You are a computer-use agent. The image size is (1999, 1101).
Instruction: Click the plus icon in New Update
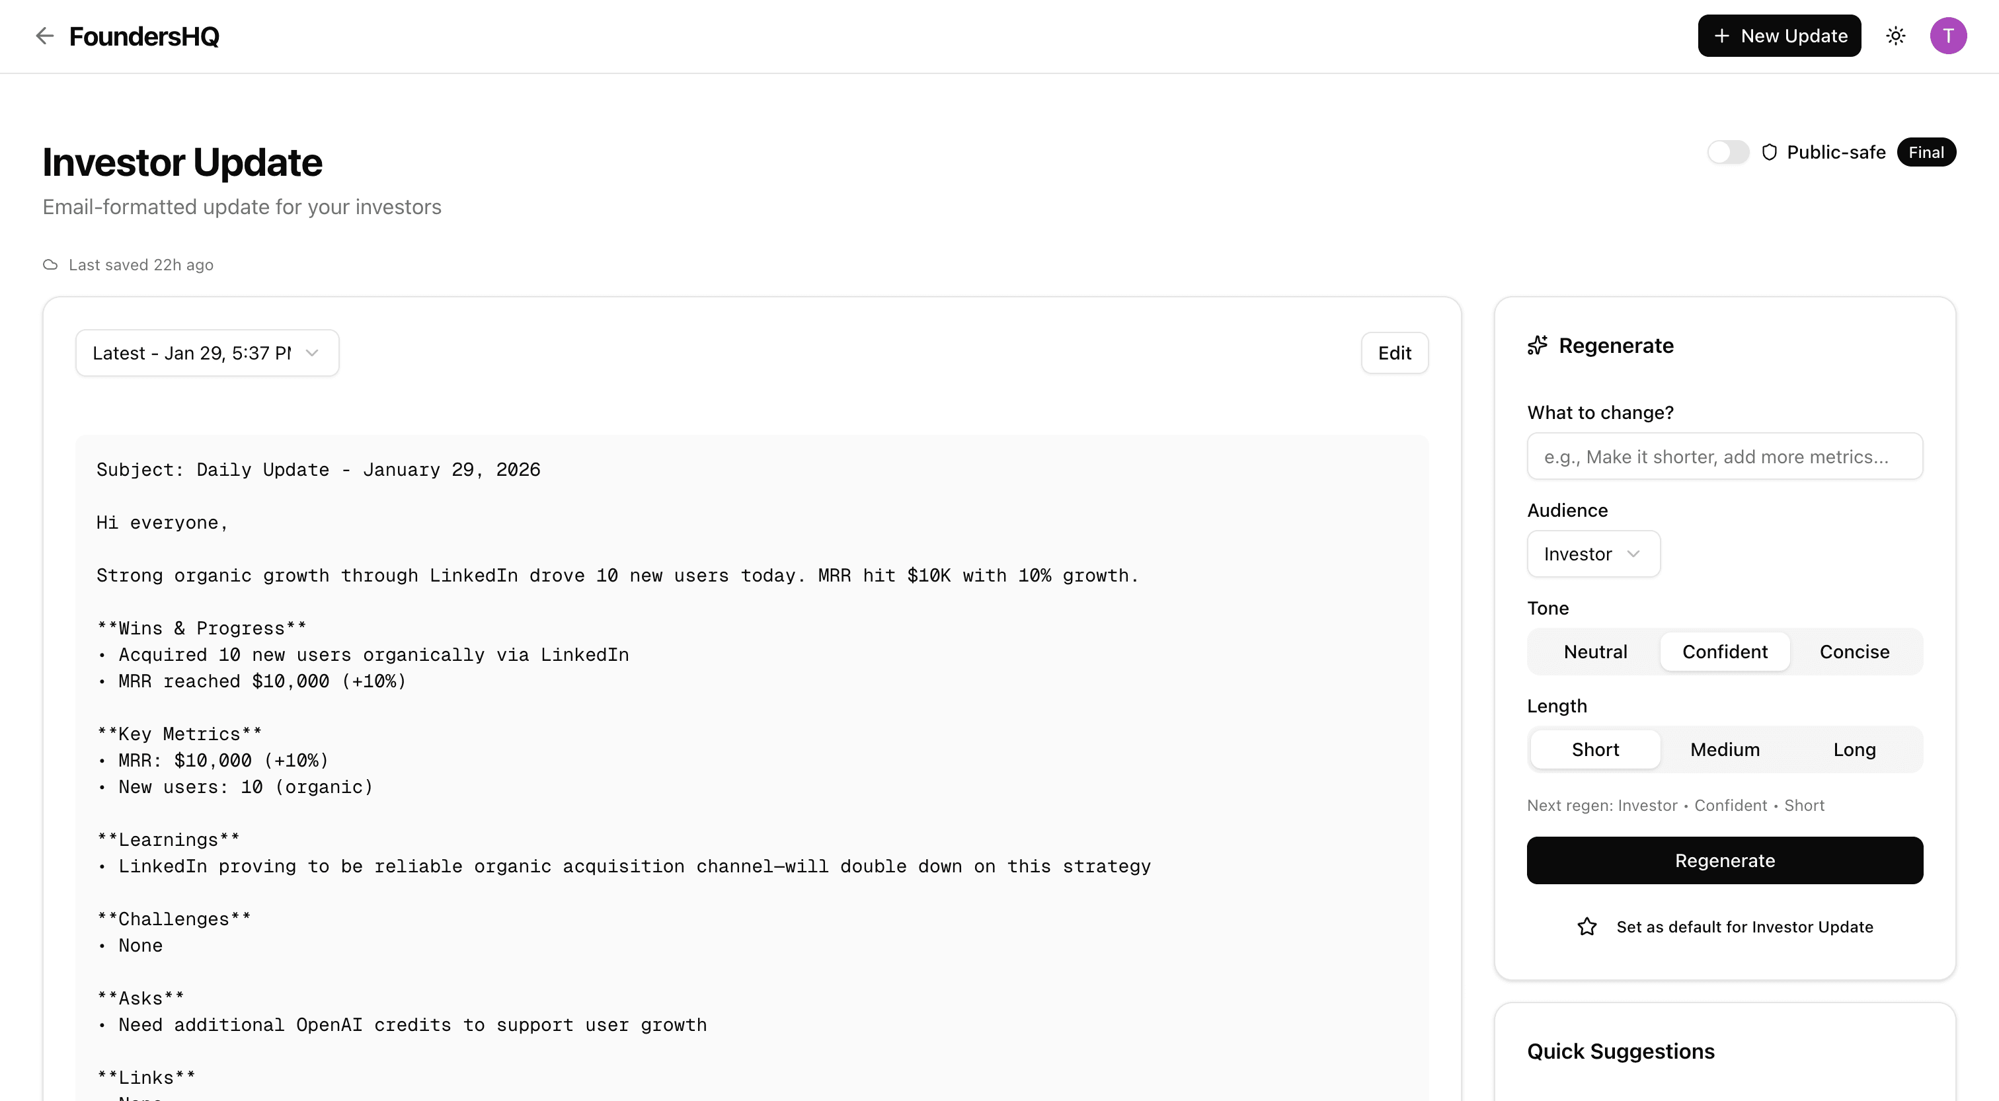click(x=1721, y=36)
